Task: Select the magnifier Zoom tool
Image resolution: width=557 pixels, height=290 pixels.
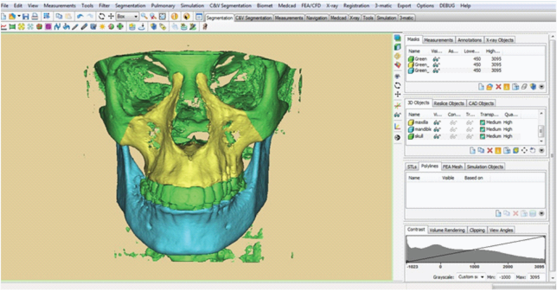Action: point(144,16)
